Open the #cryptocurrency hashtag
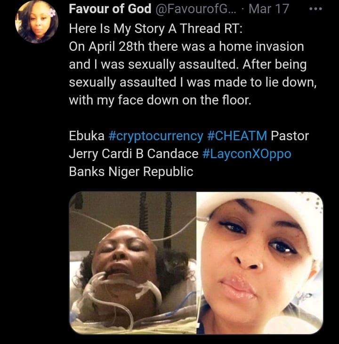Image resolution: width=339 pixels, height=344 pixels. coord(155,136)
